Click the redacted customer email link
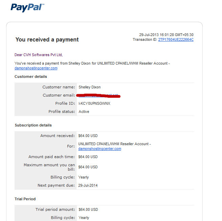 click(98, 96)
